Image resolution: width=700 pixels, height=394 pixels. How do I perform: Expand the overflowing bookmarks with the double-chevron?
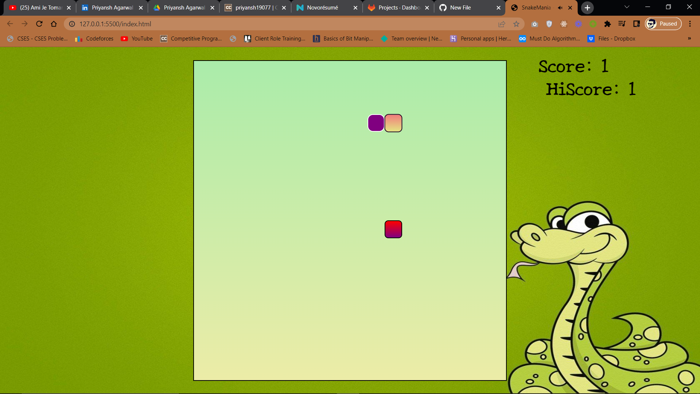(x=689, y=38)
